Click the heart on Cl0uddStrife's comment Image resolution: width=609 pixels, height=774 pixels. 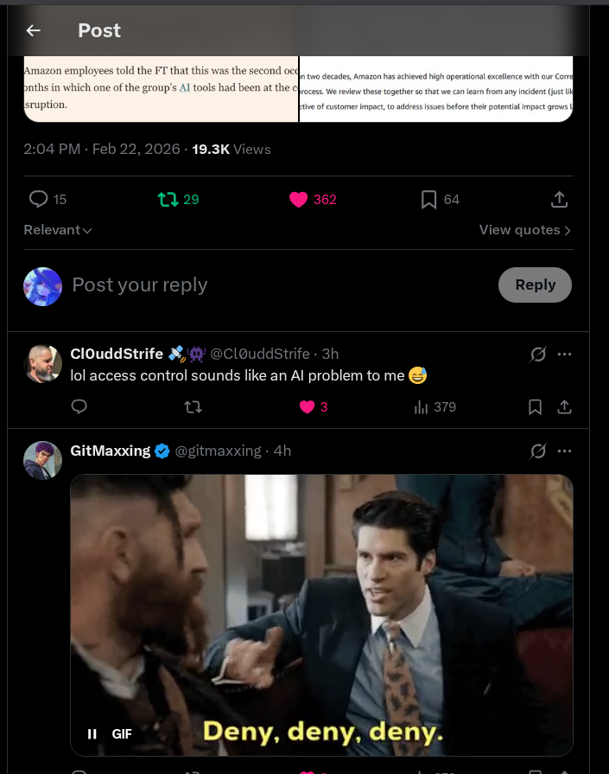click(x=307, y=406)
